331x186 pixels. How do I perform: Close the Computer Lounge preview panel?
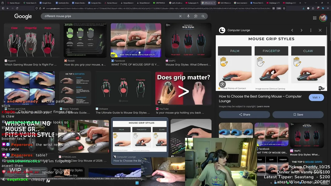(320, 30)
